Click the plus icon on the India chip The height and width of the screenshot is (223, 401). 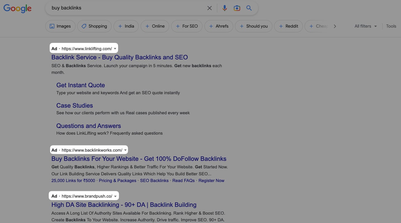click(x=120, y=26)
